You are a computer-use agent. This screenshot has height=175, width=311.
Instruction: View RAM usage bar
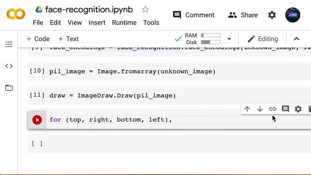tap(210, 35)
